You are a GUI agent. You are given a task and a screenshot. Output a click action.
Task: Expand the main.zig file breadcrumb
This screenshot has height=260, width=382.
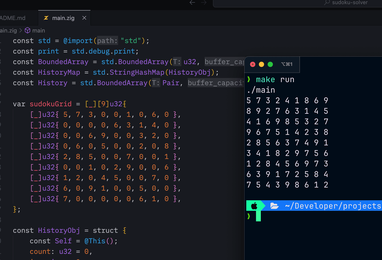pyautogui.click(x=8, y=30)
